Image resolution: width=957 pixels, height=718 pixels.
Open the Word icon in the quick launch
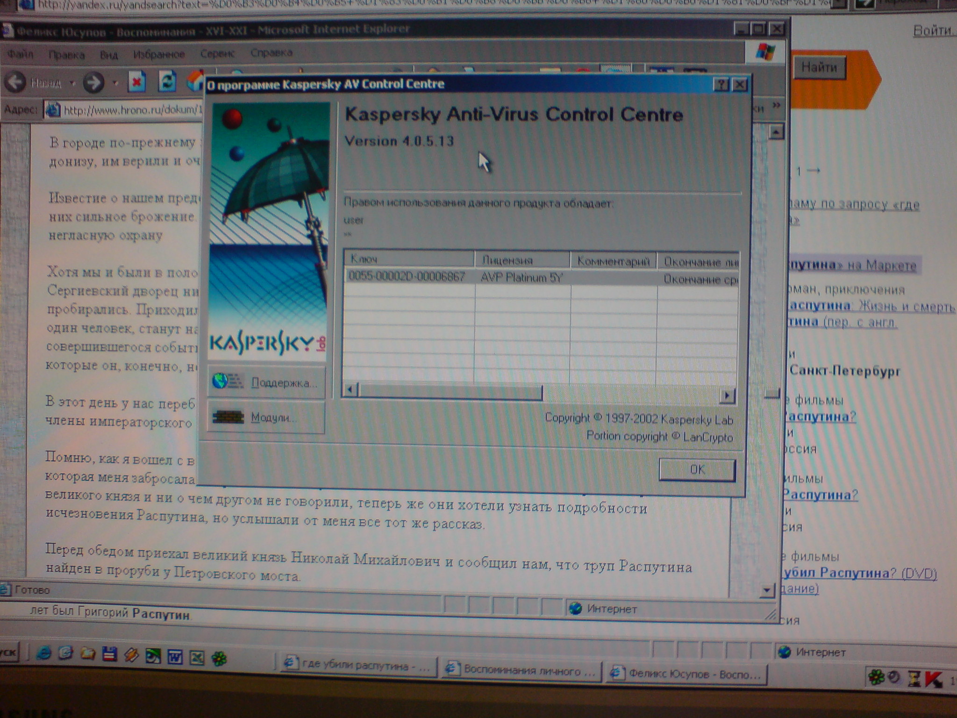click(175, 658)
